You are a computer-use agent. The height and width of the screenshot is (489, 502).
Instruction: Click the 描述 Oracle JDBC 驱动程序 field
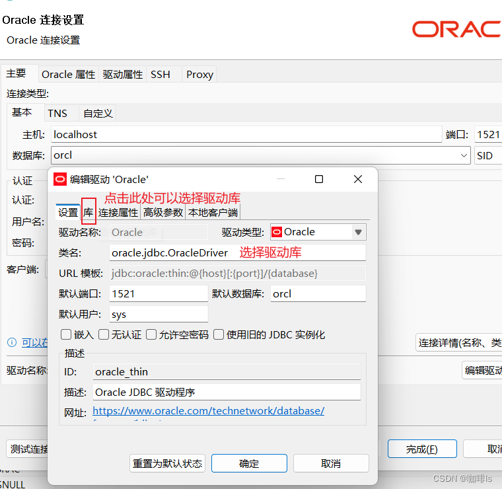coord(227,392)
